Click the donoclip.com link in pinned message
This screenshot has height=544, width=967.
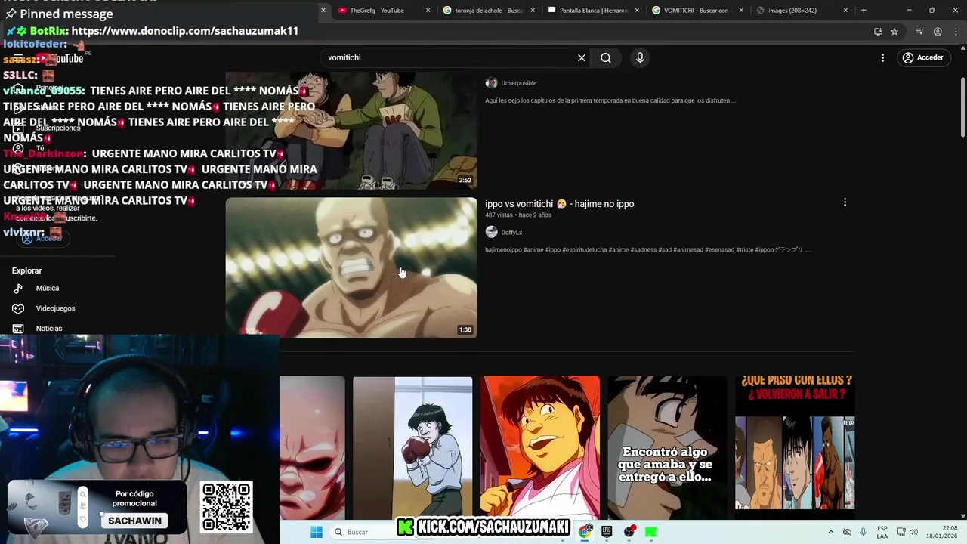pyautogui.click(x=185, y=31)
